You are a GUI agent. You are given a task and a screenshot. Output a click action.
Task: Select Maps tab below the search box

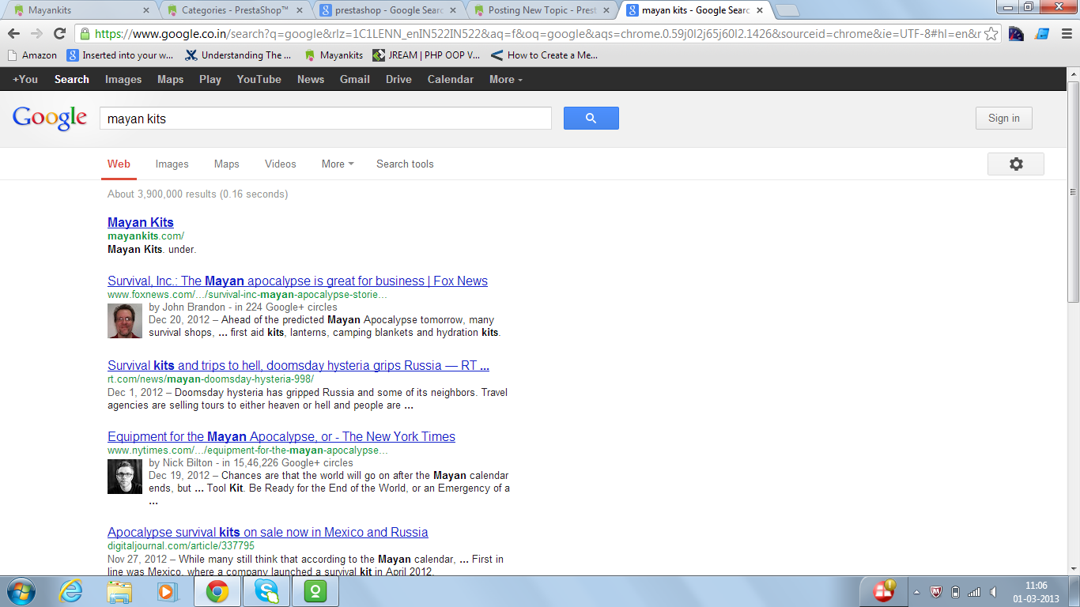[226, 164]
